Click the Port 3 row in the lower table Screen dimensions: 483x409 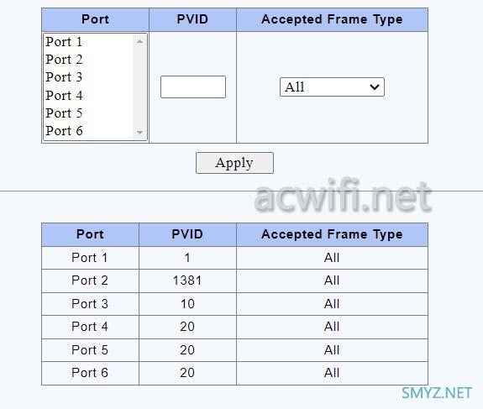tap(234, 304)
